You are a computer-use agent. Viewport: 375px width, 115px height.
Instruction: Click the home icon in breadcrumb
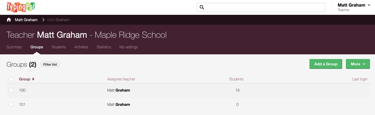click(9, 20)
